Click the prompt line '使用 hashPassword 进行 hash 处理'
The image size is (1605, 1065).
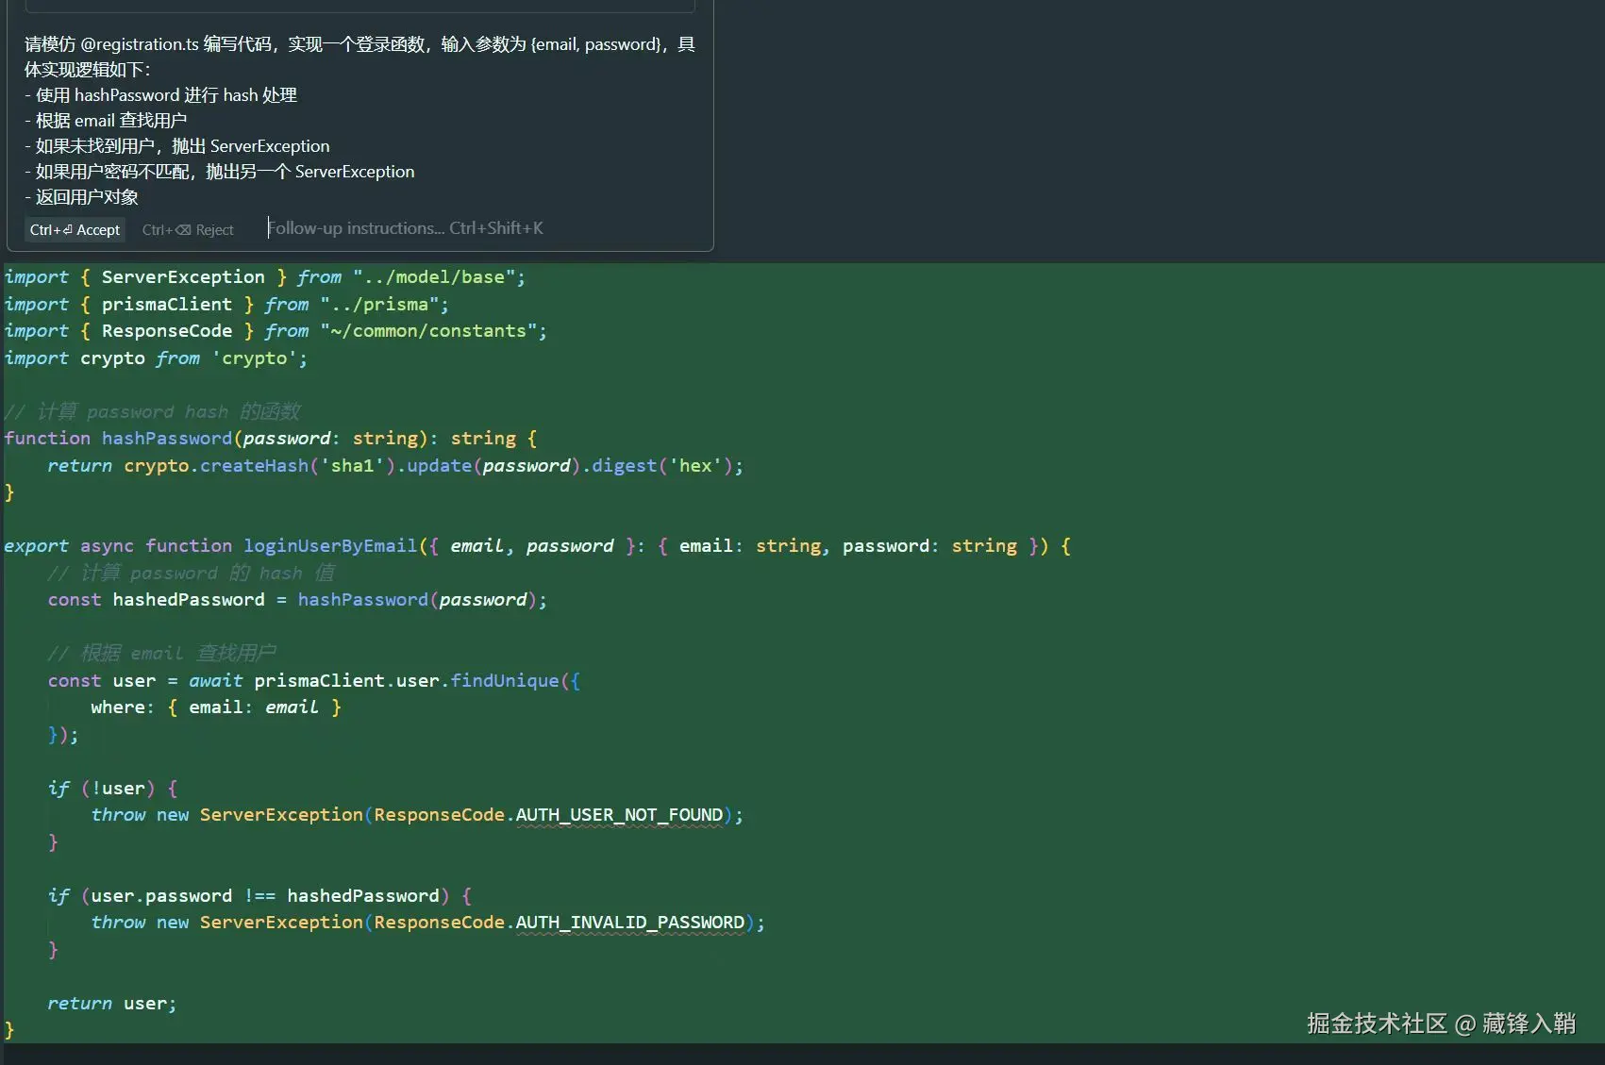click(x=160, y=94)
